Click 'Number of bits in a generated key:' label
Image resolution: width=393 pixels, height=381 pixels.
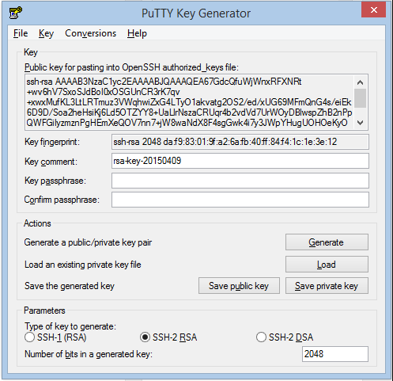click(x=89, y=354)
